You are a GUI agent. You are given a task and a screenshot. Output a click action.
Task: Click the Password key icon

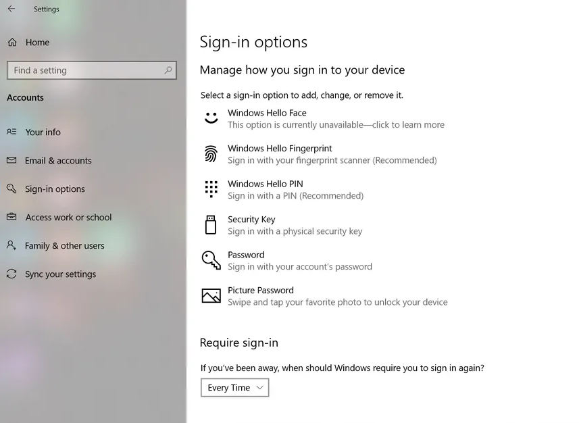tap(211, 260)
